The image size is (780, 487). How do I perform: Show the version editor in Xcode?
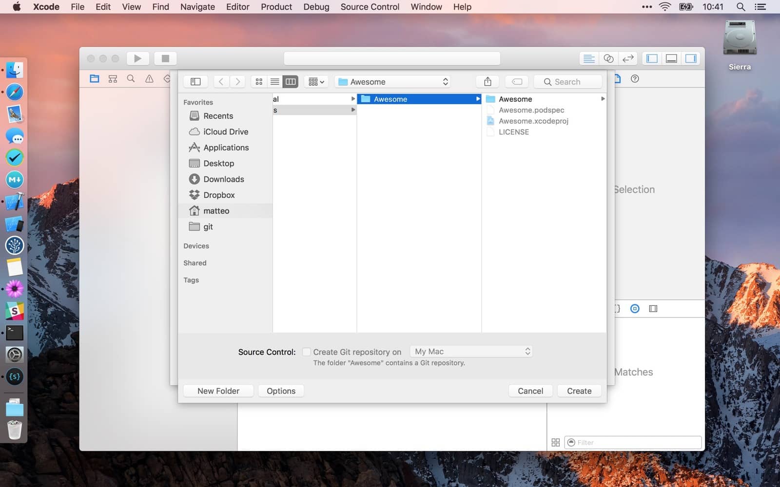(x=628, y=58)
